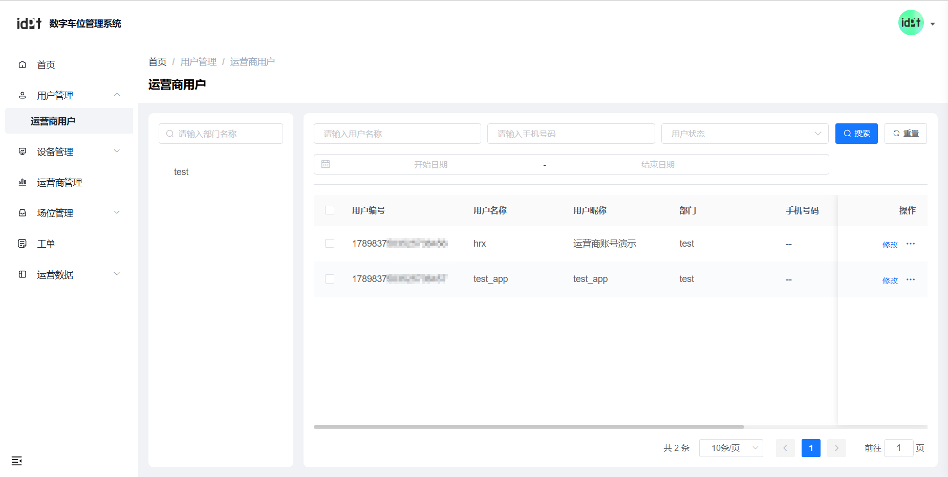Open the 用户状态 dropdown

click(744, 134)
